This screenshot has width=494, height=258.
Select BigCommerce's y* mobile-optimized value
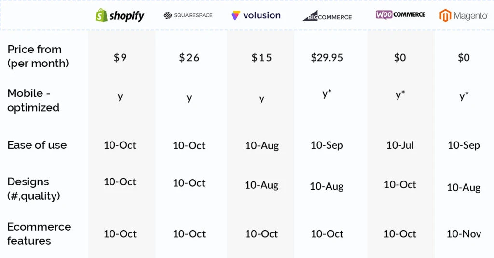point(327,94)
